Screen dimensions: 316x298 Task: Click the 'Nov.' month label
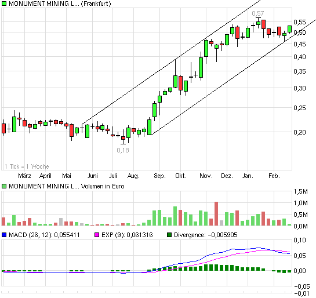[x=206, y=176]
